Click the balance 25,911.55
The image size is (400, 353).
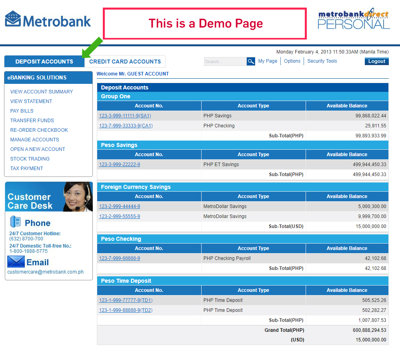(376, 125)
